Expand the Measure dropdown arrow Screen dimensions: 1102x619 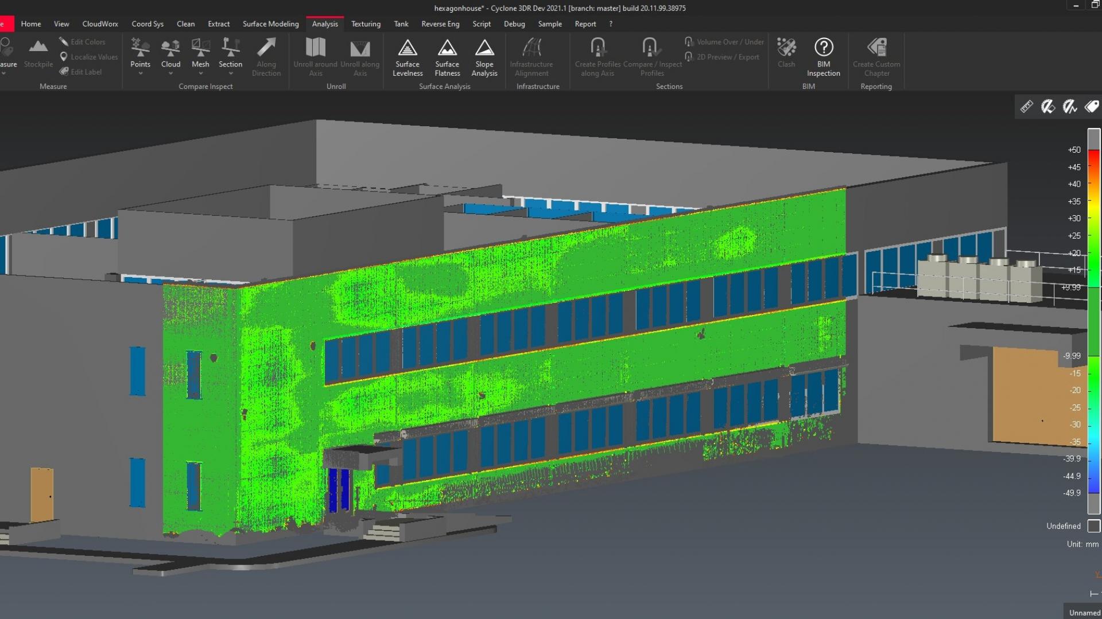[x=3, y=73]
